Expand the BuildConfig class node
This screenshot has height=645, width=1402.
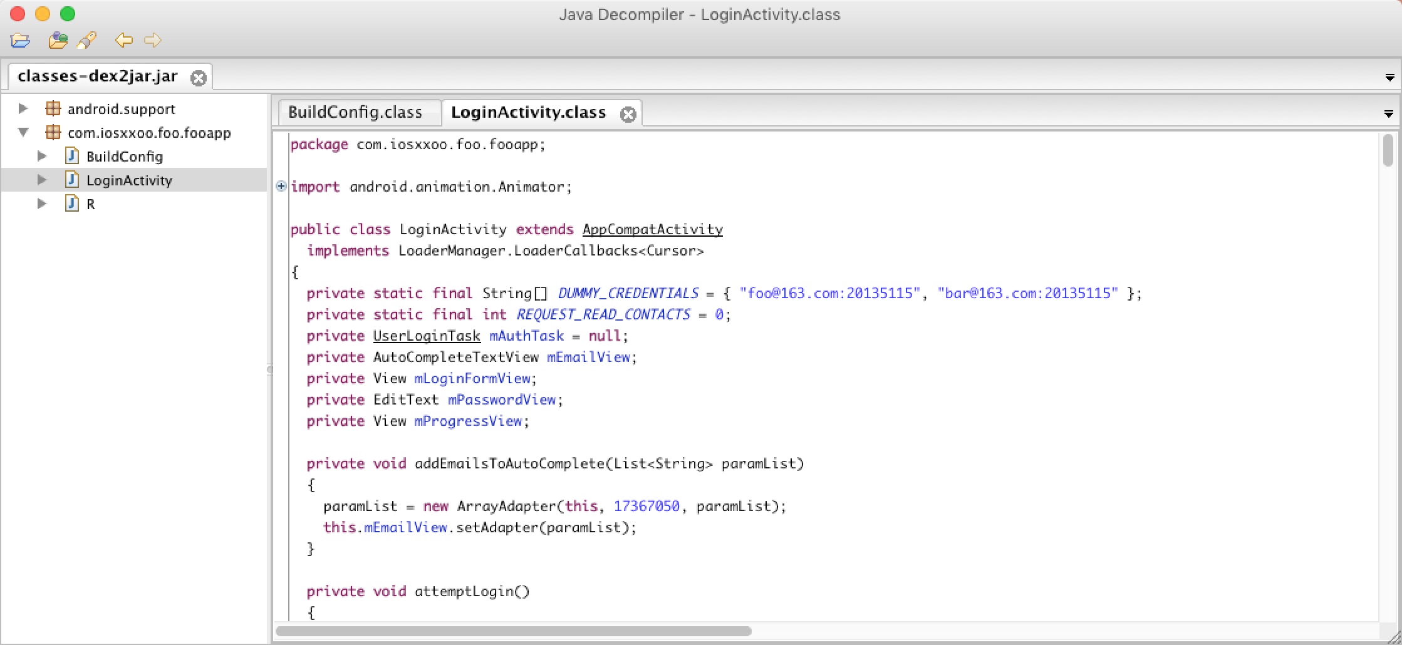click(x=41, y=156)
